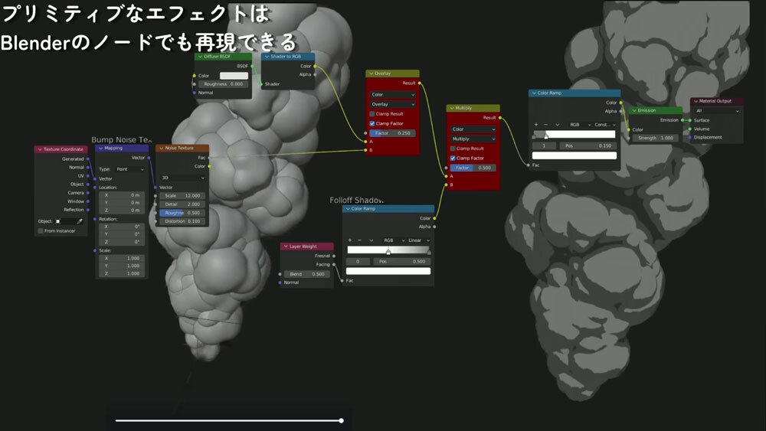Enable Clamp Result on the Overlay node
The image size is (766, 431).
(x=372, y=113)
